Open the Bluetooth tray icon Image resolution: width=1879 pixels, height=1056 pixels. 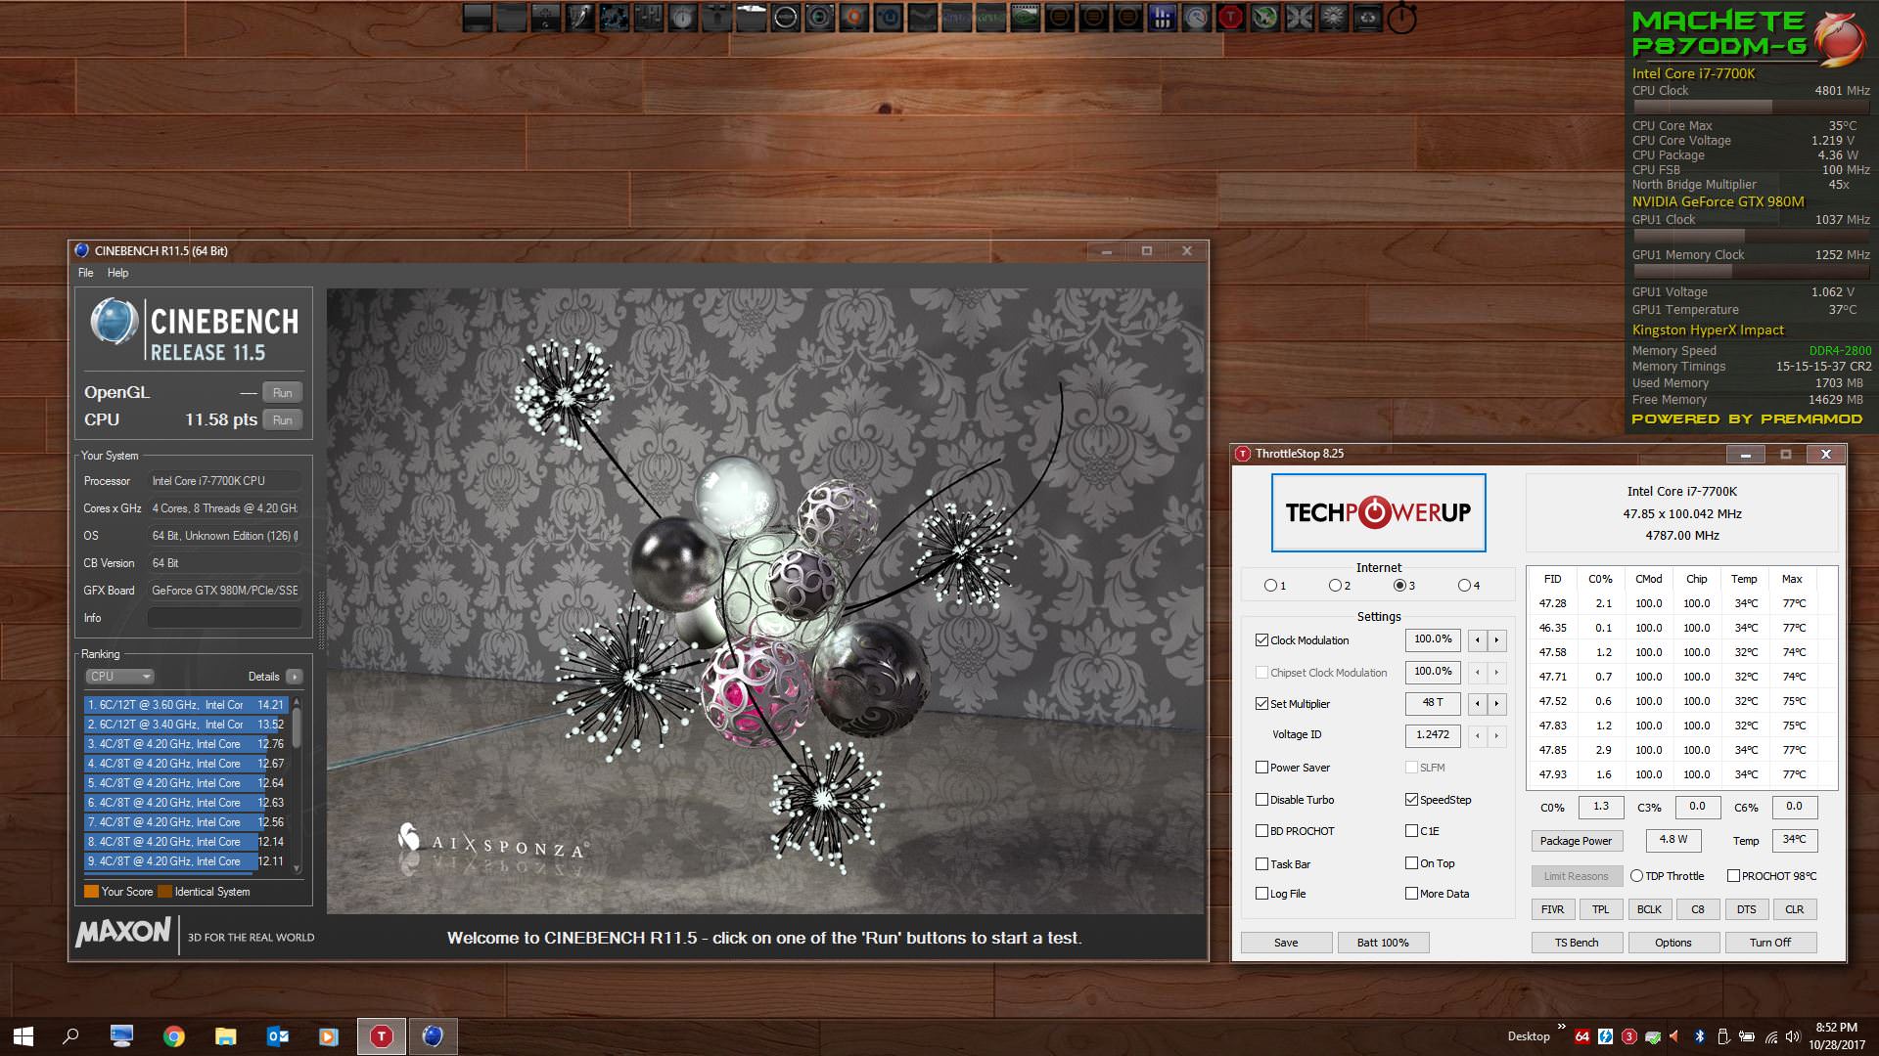1700,1036
